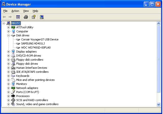Select the IDE ATA/ATAPI controllers label
The width and height of the screenshot is (163, 114).
(x=32, y=72)
